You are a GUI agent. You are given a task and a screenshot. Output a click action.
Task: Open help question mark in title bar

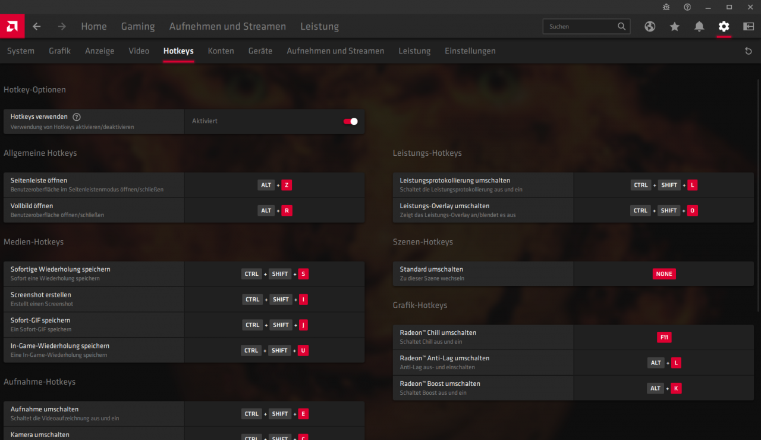click(687, 7)
